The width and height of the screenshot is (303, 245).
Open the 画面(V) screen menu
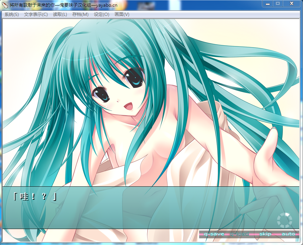(x=122, y=14)
